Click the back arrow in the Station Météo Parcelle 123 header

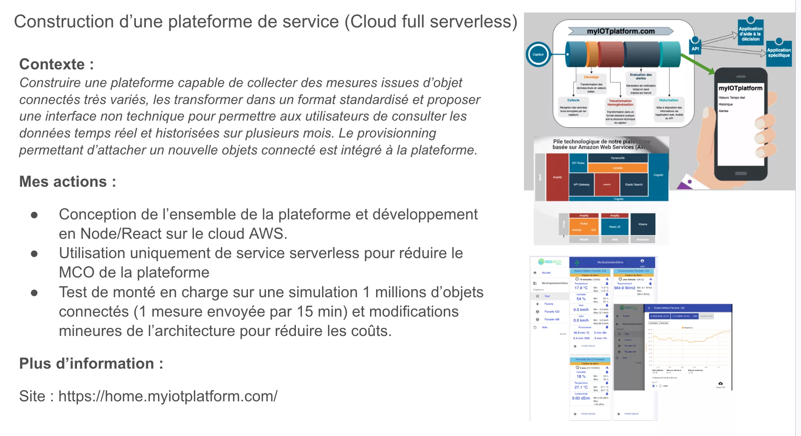click(649, 308)
